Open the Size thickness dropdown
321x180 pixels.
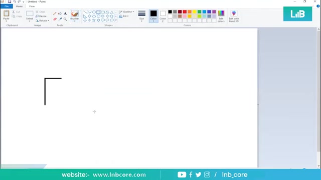[141, 16]
